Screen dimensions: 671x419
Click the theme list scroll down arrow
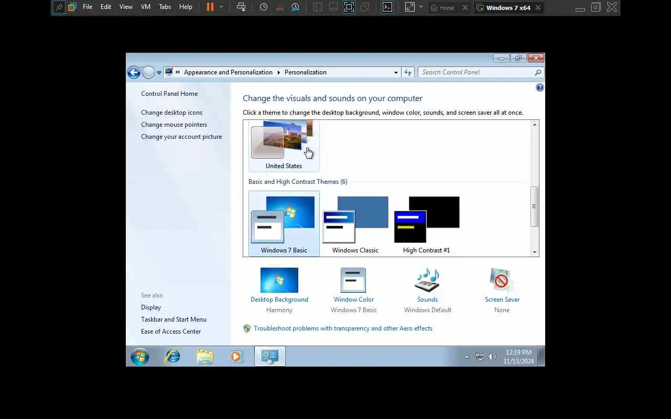(x=535, y=252)
